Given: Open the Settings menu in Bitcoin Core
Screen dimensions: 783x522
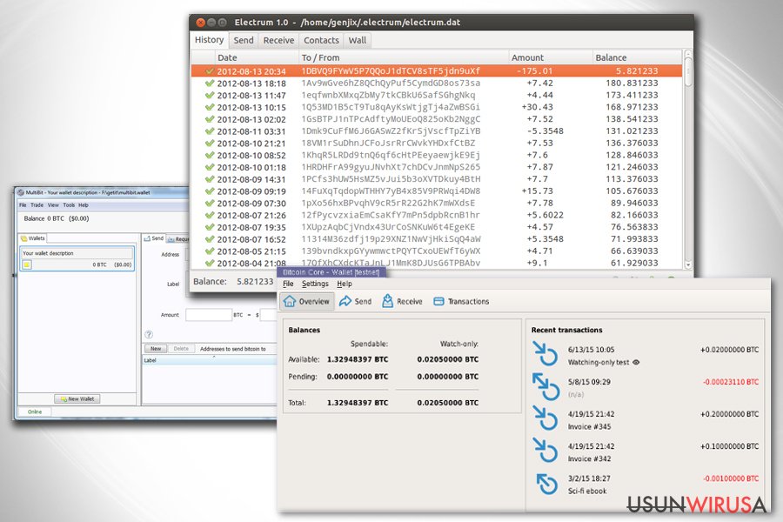Looking at the screenshot, I should coord(315,284).
